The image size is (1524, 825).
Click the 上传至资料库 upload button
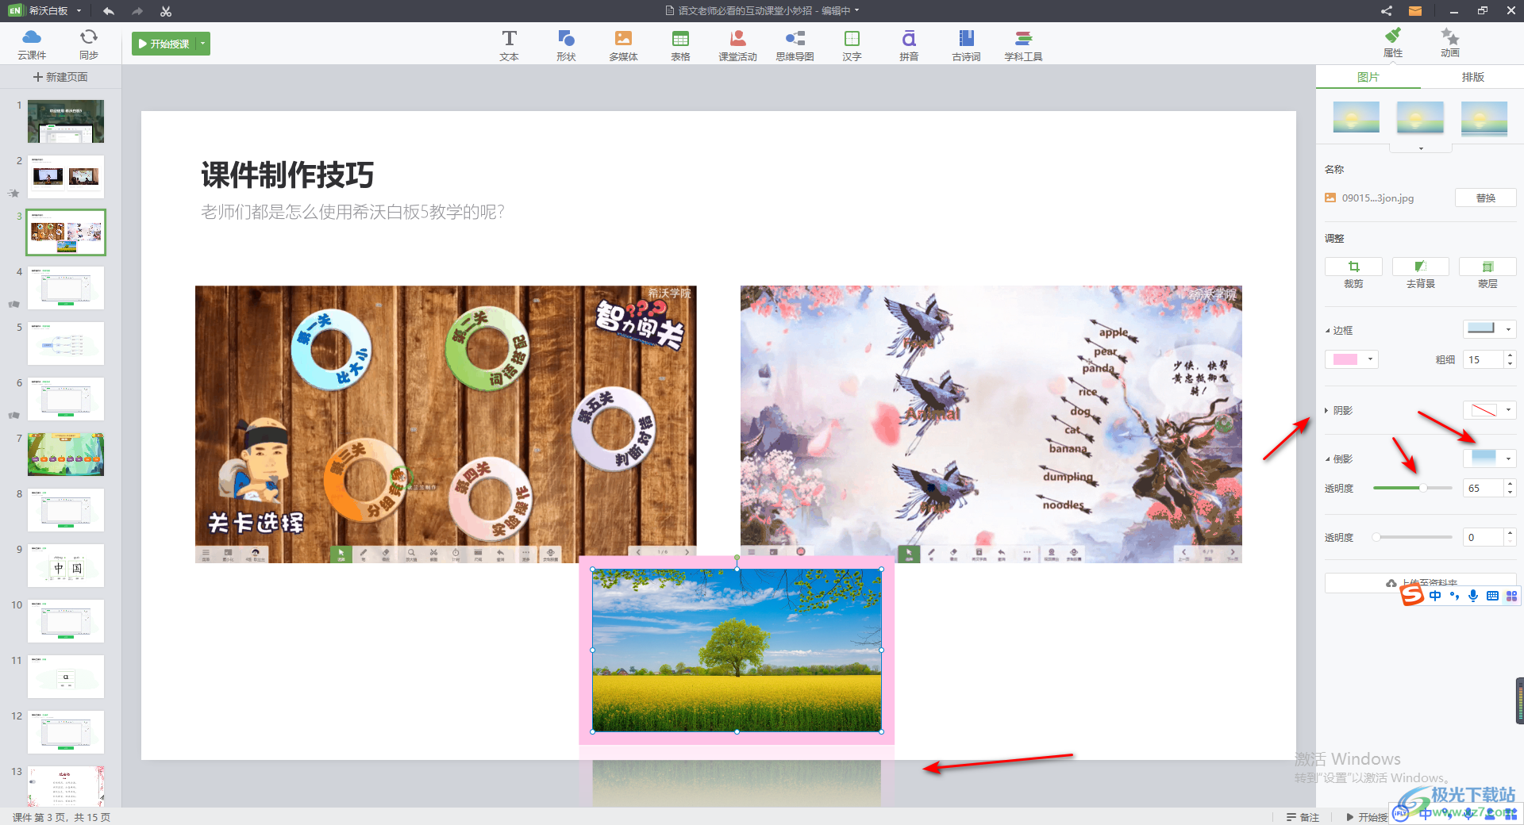point(1421,583)
